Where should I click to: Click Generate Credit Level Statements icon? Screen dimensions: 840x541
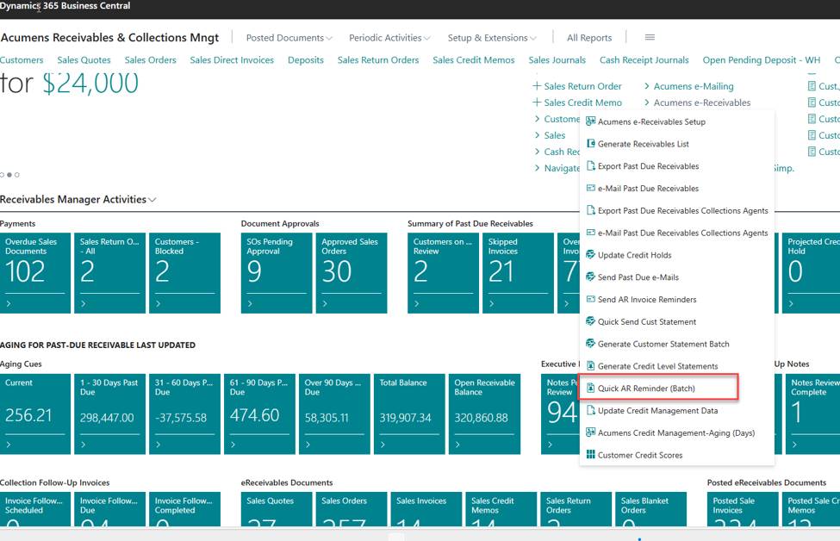click(x=590, y=366)
